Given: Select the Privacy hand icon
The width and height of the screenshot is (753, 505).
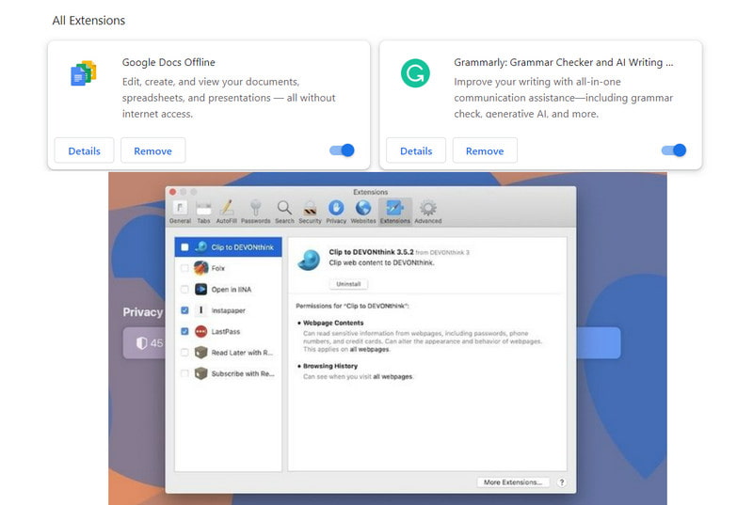Looking at the screenshot, I should tap(336, 209).
